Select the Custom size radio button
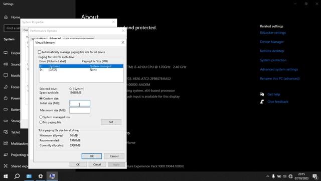Screen dimensions: 321x181 41,99
